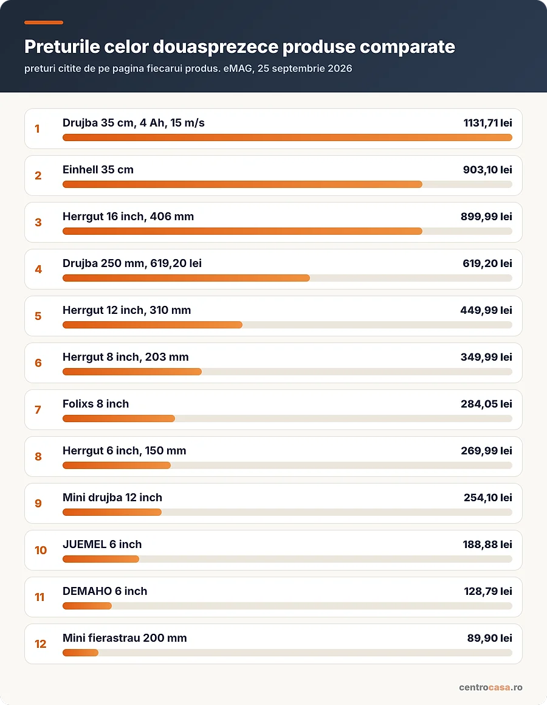This screenshot has height=705, width=547.
Task: Click the 89,90 lei lowest price
Action: [x=489, y=638]
